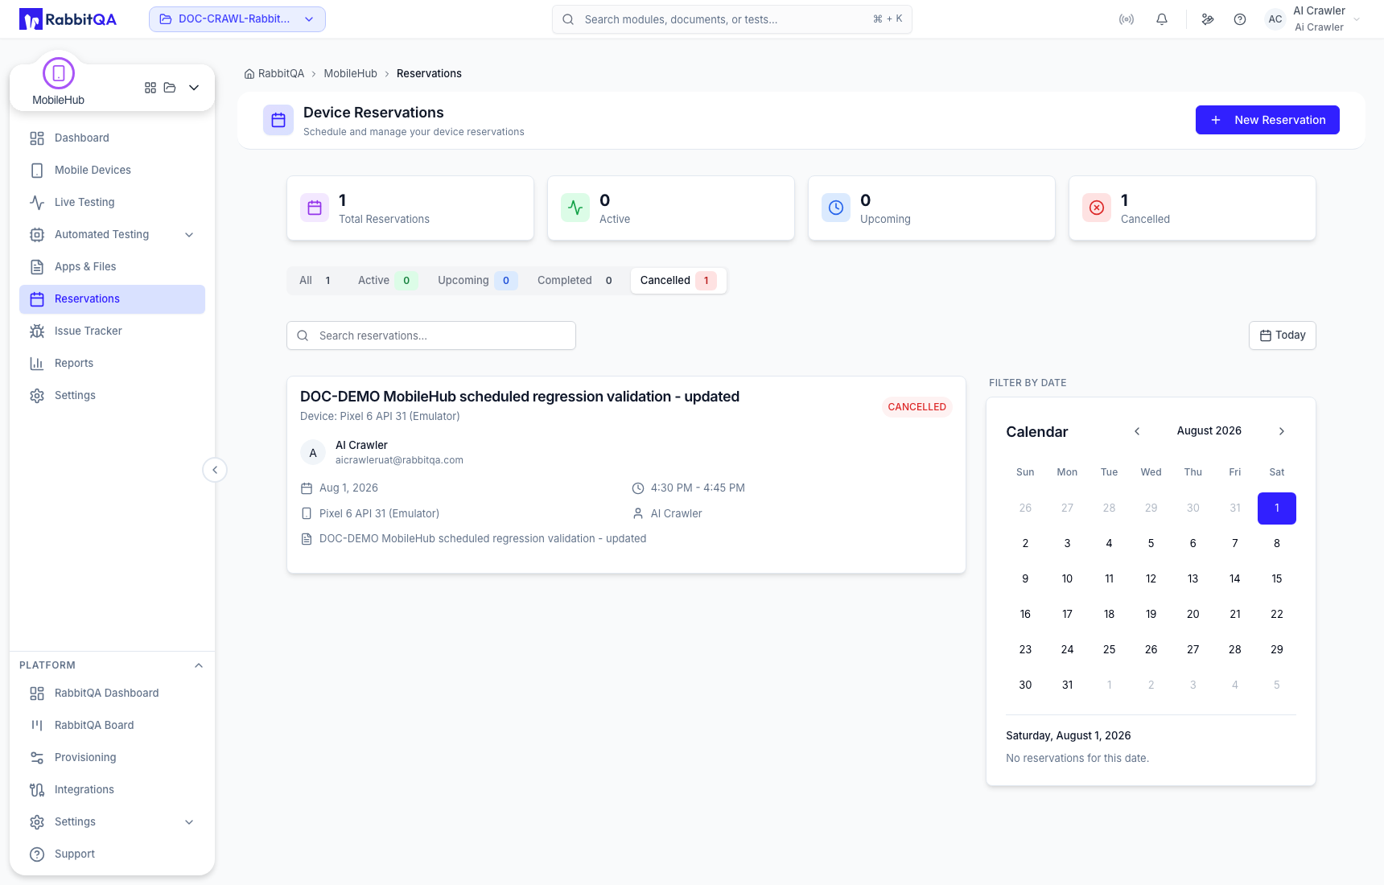Expand the Automated Testing submenu
Screen dimensions: 1384x885
point(189,235)
